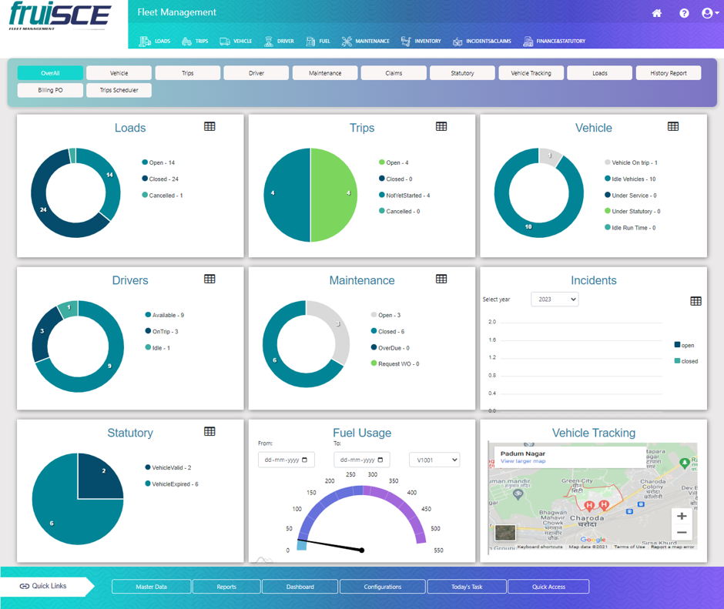Screen dimensions: 724x609
Task: Open the Trips Scheduler tab
Action: click(x=119, y=90)
